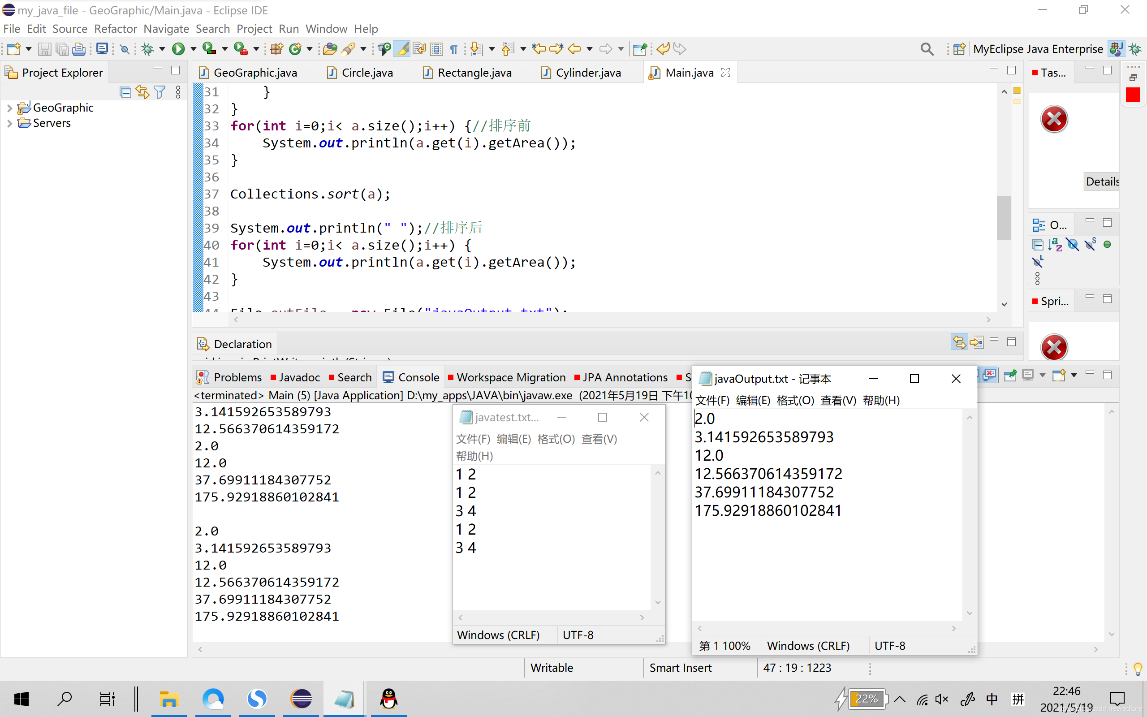Click Back navigation arrow in toolbar
1147x717 pixels.
(x=574, y=49)
